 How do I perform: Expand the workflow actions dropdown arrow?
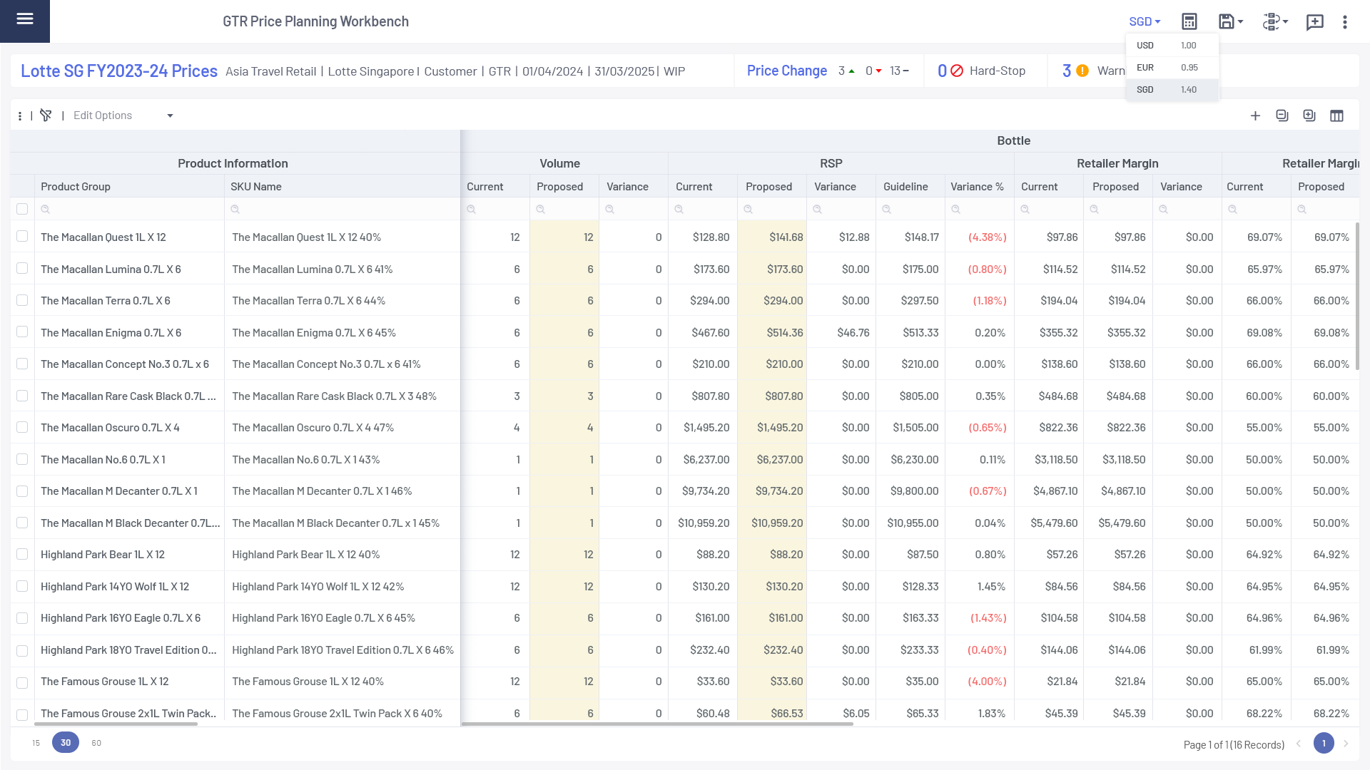pos(1285,21)
